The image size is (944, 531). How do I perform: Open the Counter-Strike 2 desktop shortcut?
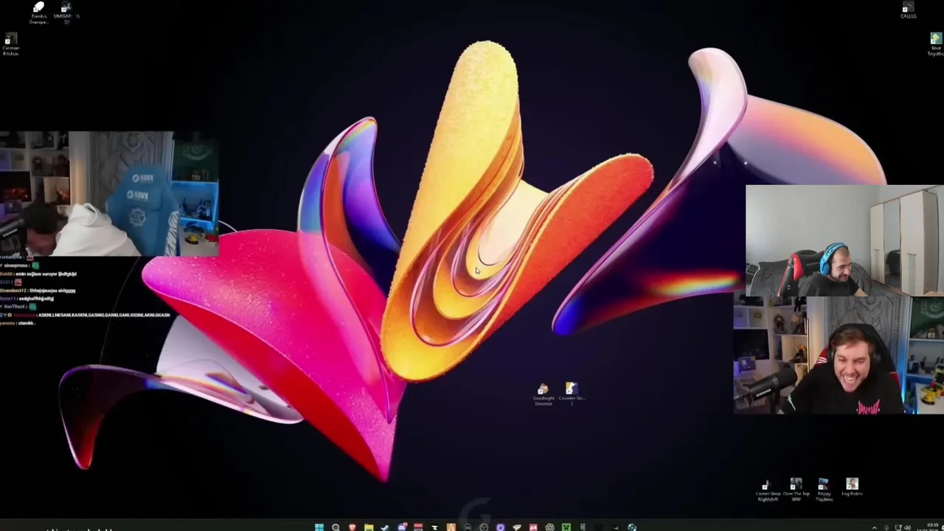pos(572,393)
